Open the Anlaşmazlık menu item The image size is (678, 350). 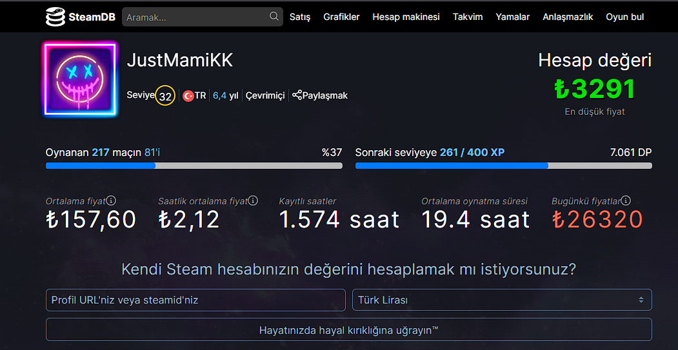pos(568,17)
